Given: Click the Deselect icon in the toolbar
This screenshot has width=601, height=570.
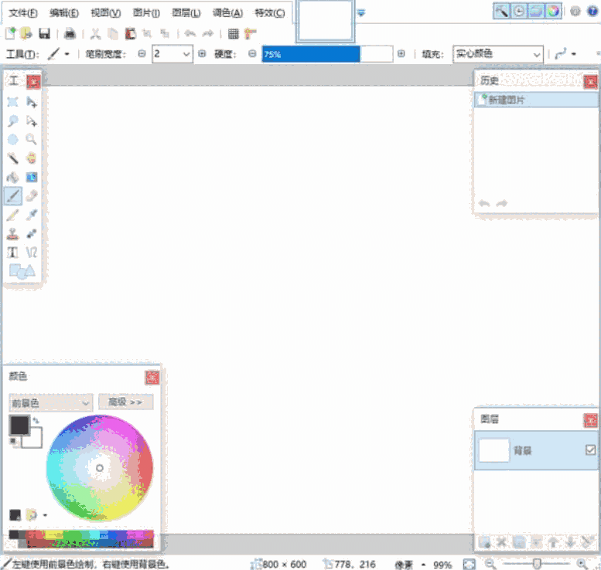Looking at the screenshot, I should tap(165, 34).
